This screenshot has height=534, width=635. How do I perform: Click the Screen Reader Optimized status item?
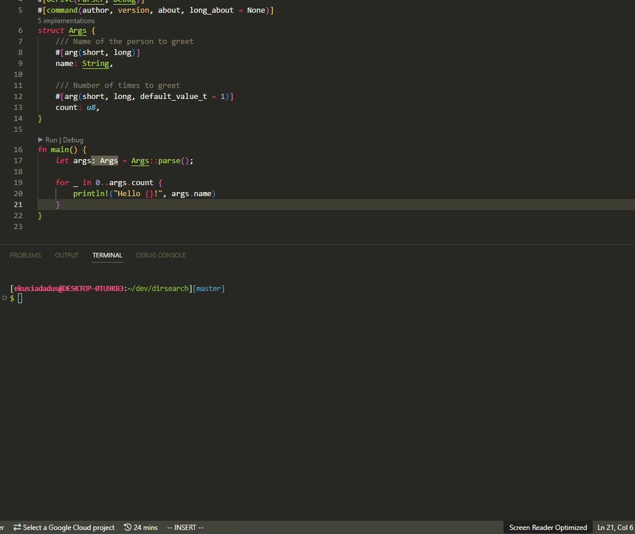click(547, 527)
